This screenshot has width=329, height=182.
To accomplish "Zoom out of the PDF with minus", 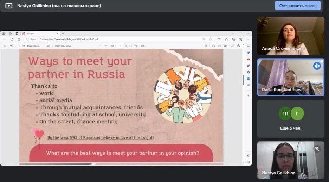I will click(100, 46).
